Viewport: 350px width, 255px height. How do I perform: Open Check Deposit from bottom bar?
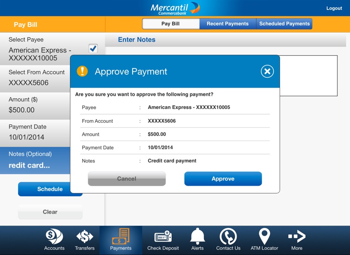pyautogui.click(x=163, y=240)
